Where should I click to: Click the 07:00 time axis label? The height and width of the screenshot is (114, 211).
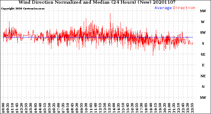58,108
